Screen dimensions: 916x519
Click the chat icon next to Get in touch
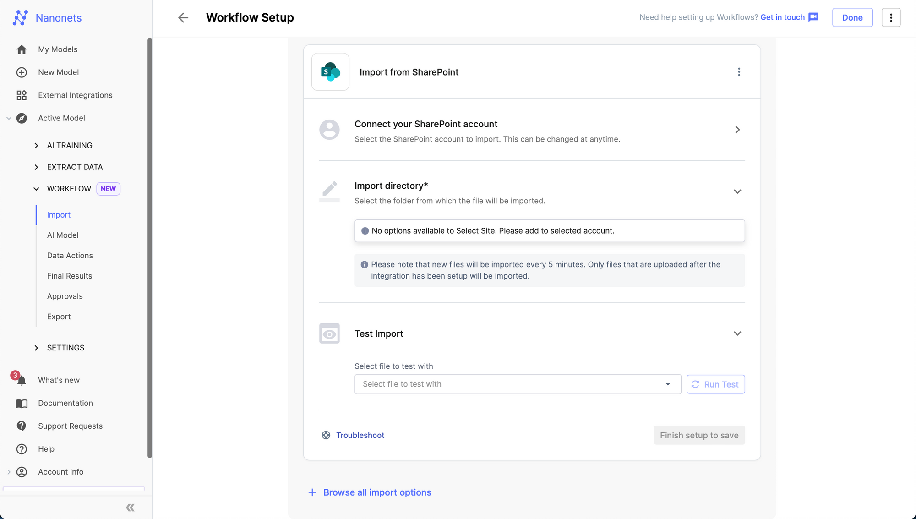[x=813, y=17]
